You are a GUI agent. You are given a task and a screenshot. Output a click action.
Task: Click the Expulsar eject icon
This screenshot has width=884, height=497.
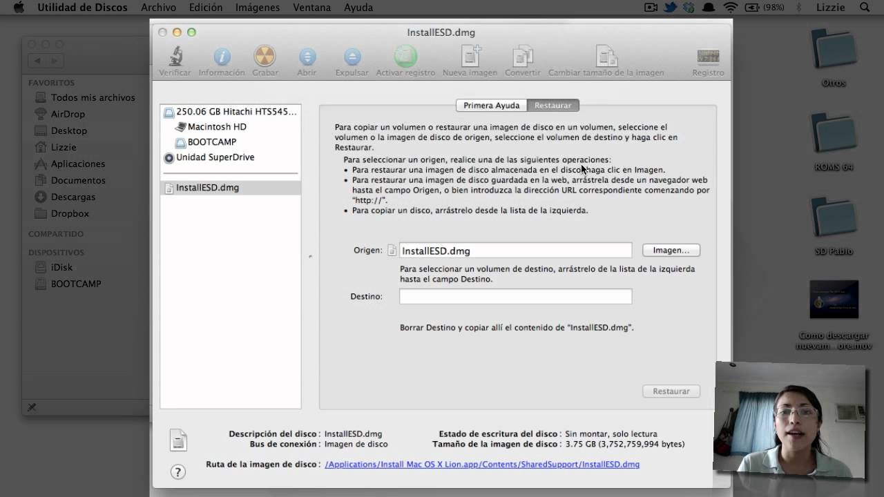click(352, 57)
